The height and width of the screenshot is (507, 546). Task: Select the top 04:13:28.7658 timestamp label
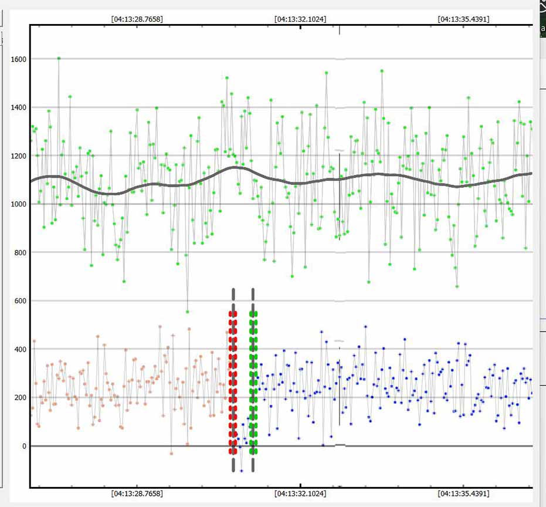tap(137, 19)
